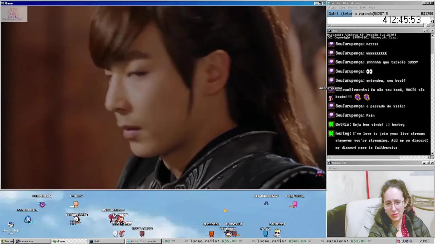The height and width of the screenshot is (244, 435).
Task: Switch to info.txt Bloco de notas taskbar button
Action: (x=143, y=241)
